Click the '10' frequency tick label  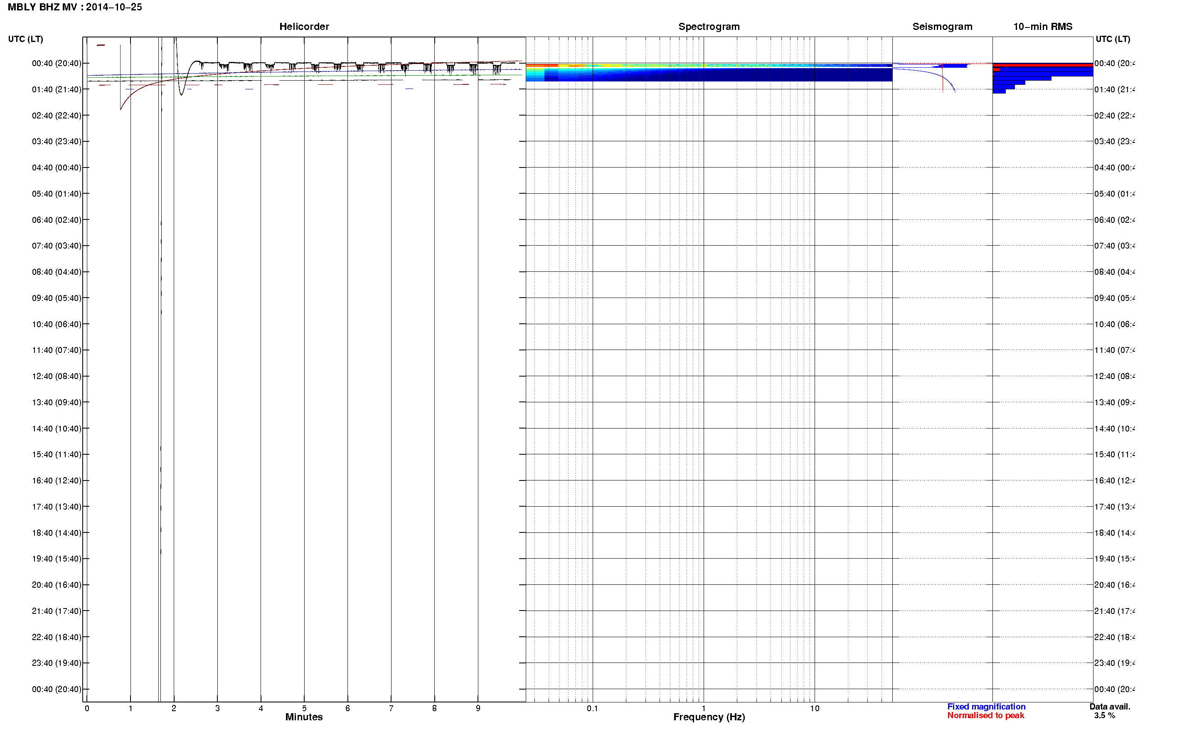pyautogui.click(x=815, y=709)
